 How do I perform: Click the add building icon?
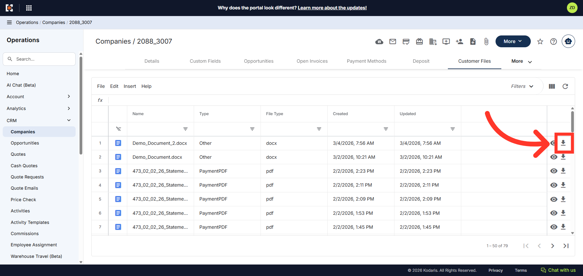coord(433,42)
